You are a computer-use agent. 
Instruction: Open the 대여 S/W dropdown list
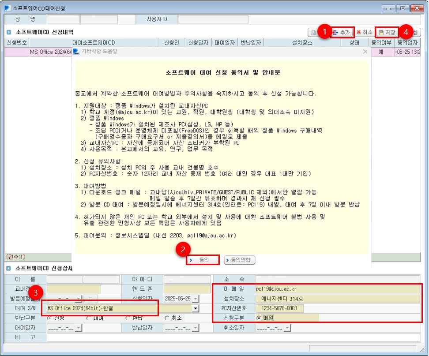pos(195,308)
